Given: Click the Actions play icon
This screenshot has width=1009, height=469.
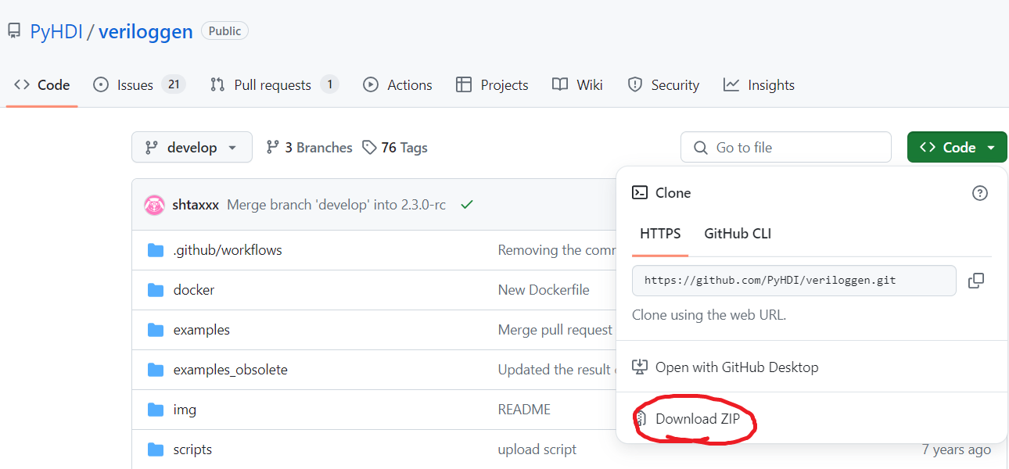Looking at the screenshot, I should point(371,85).
